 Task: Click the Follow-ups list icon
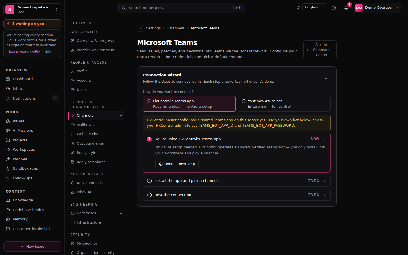pyautogui.click(x=8, y=178)
